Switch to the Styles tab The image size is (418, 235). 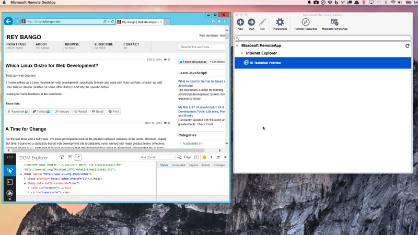click(164, 165)
